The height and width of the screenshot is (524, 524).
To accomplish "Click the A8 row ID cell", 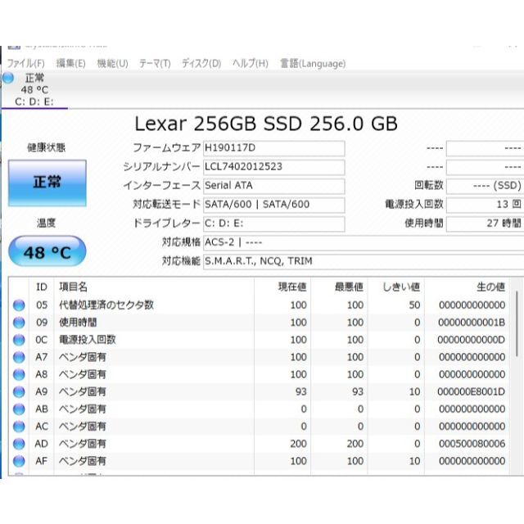I will tap(42, 375).
